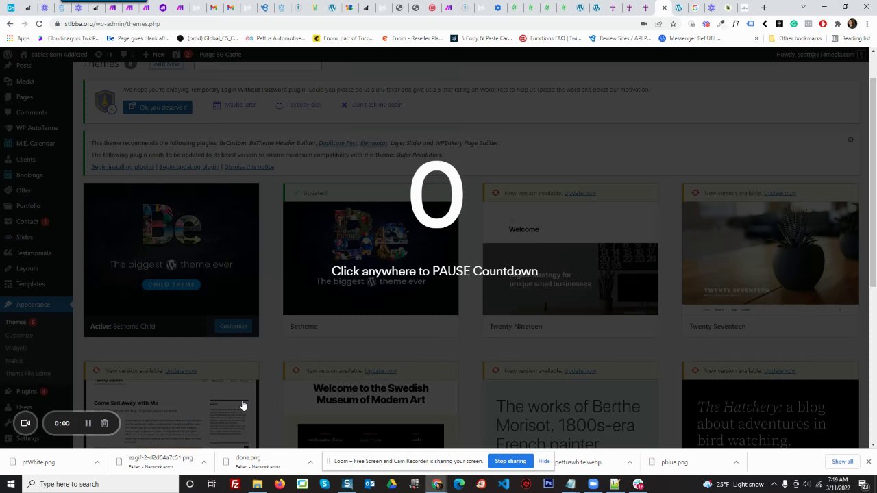Open Outlook from taskbar

coord(369,484)
